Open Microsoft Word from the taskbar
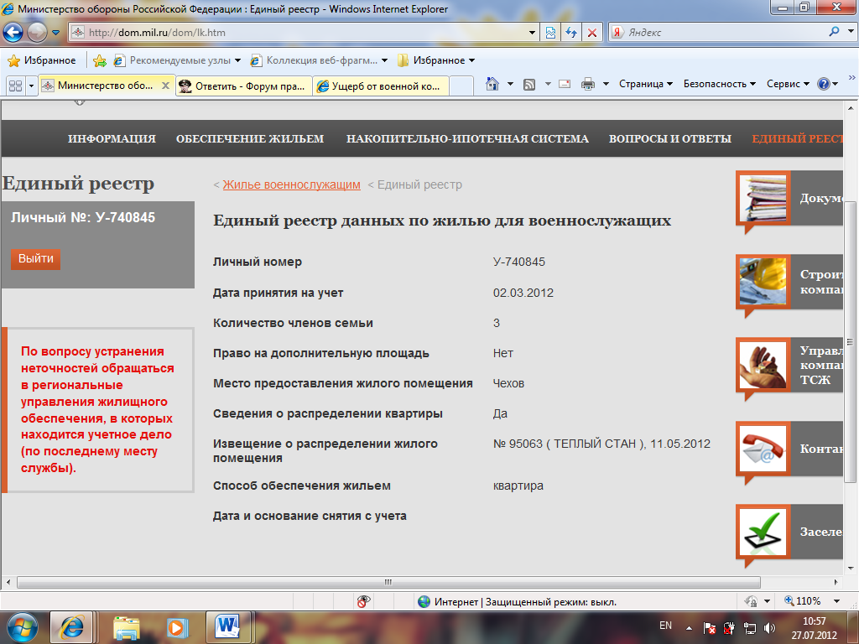The width and height of the screenshot is (859, 644). pos(227,626)
